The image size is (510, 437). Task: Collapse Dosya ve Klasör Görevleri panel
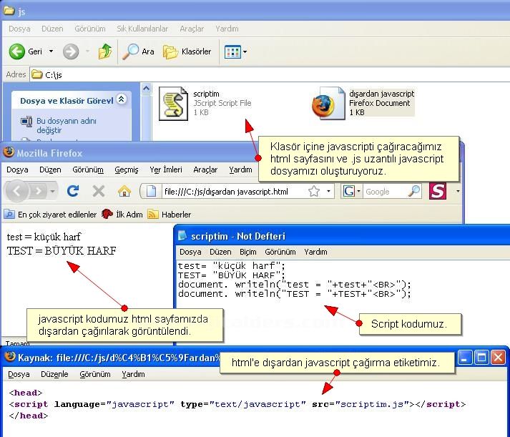point(122,99)
